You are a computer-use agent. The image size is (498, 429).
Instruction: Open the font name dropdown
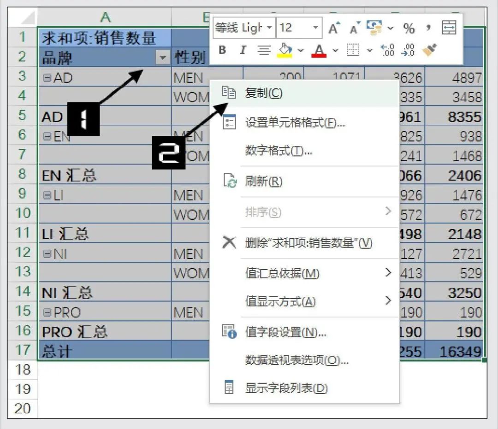click(269, 27)
